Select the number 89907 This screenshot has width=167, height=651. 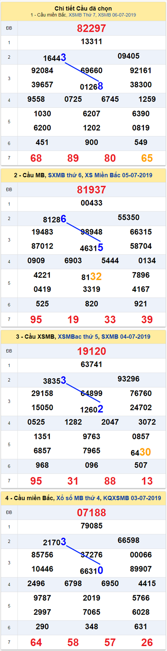(x=141, y=569)
